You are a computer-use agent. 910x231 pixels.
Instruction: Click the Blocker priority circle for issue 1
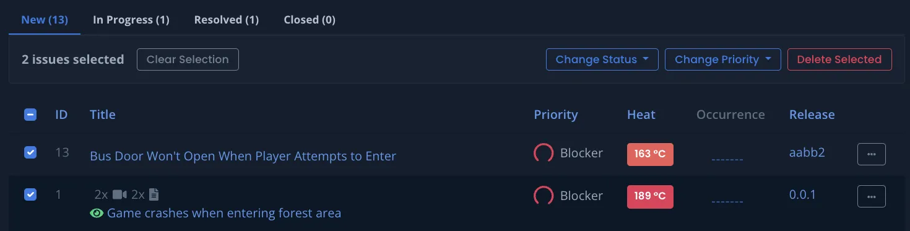543,196
